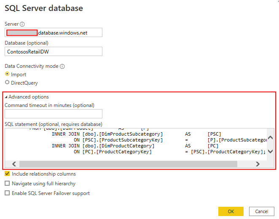Click the SQL line 'INNER JOIN [dbo].[DimProductCategory]'
The image size is (279, 219).
pos(103,146)
